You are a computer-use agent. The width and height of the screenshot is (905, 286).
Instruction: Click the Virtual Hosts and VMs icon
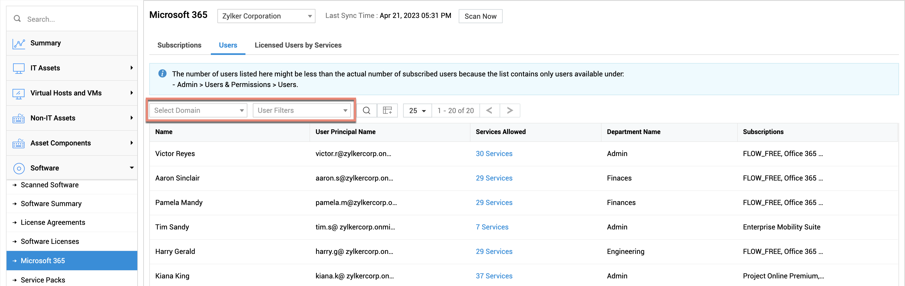pos(19,94)
